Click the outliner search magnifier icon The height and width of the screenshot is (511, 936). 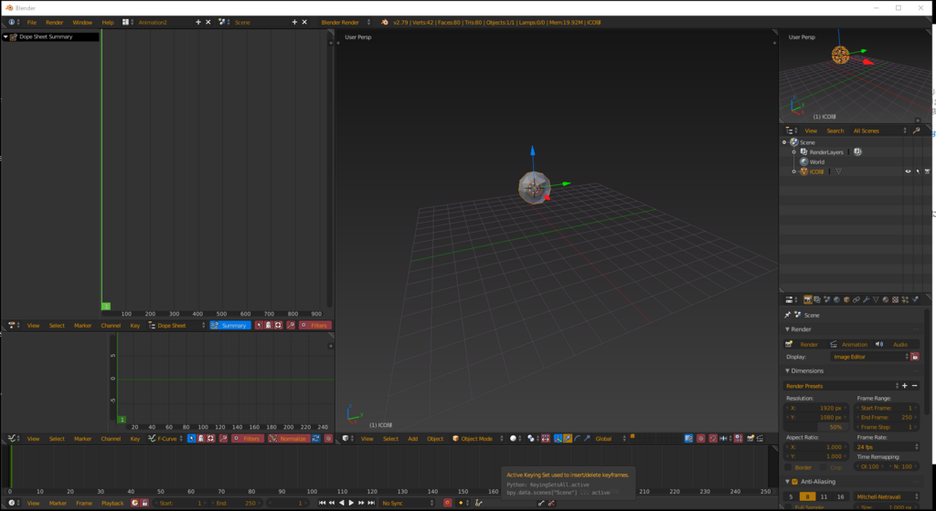pyautogui.click(x=916, y=130)
